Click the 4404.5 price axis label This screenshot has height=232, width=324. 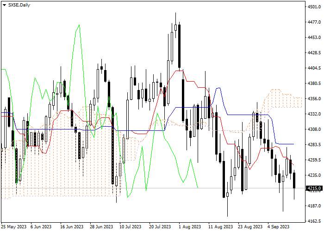tap(314, 68)
